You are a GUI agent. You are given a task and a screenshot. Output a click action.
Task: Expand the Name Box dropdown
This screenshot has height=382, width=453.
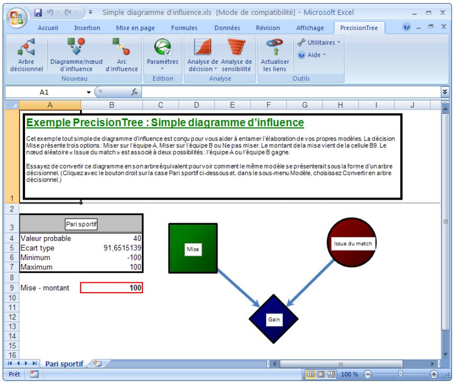click(x=88, y=92)
